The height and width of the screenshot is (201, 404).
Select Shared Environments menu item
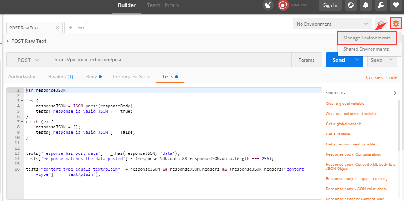pos(366,49)
